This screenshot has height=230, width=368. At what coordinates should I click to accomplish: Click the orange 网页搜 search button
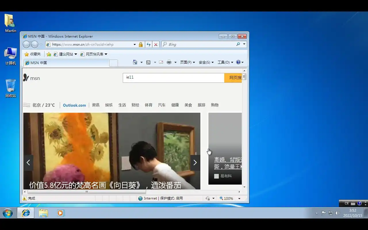click(233, 78)
